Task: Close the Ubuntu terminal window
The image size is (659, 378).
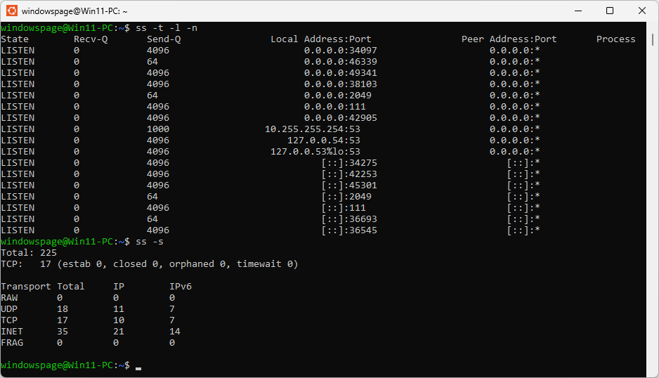Action: [642, 11]
